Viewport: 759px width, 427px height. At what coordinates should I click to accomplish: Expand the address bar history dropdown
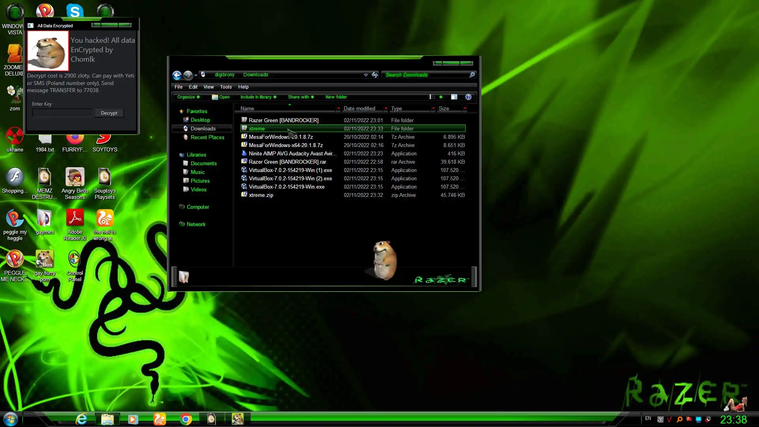click(x=366, y=75)
